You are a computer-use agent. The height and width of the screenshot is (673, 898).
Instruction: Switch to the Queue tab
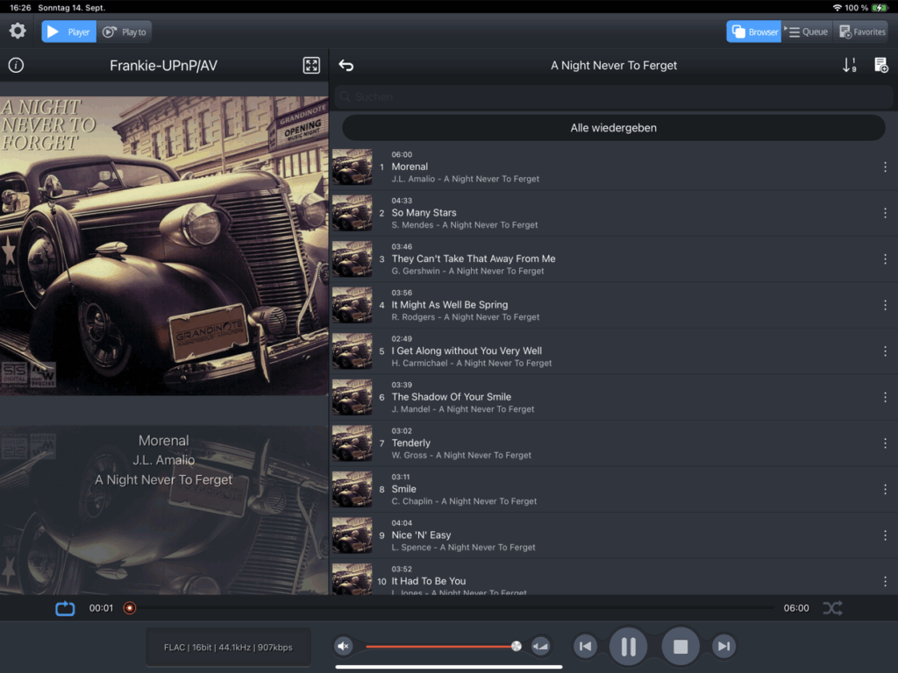(x=807, y=32)
